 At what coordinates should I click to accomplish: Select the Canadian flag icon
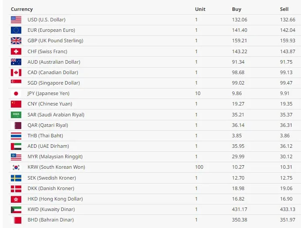[16, 72]
